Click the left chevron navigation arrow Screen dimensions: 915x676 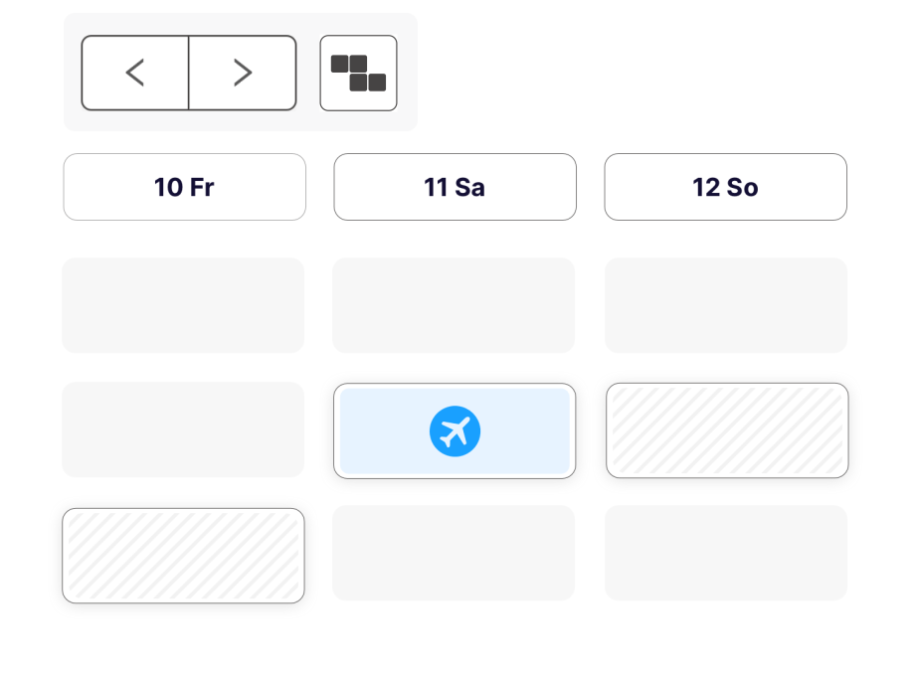coord(134,73)
